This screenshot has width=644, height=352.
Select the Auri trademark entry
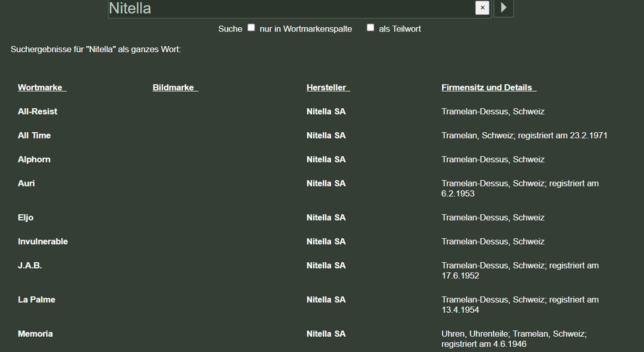coord(26,184)
